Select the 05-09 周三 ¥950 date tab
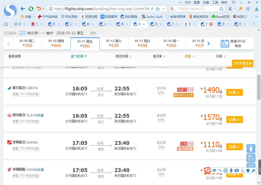The image size is (261, 185). pyautogui.click(x=28, y=43)
